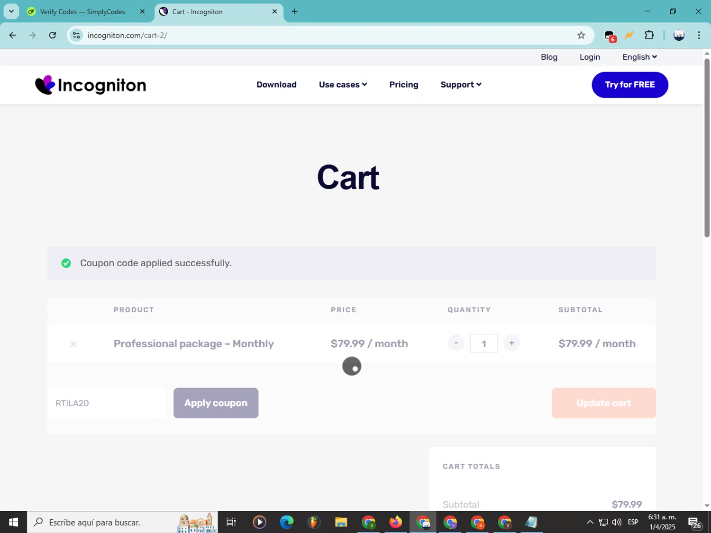711x533 pixels.
Task: Expand the English language dropdown
Action: (x=639, y=57)
